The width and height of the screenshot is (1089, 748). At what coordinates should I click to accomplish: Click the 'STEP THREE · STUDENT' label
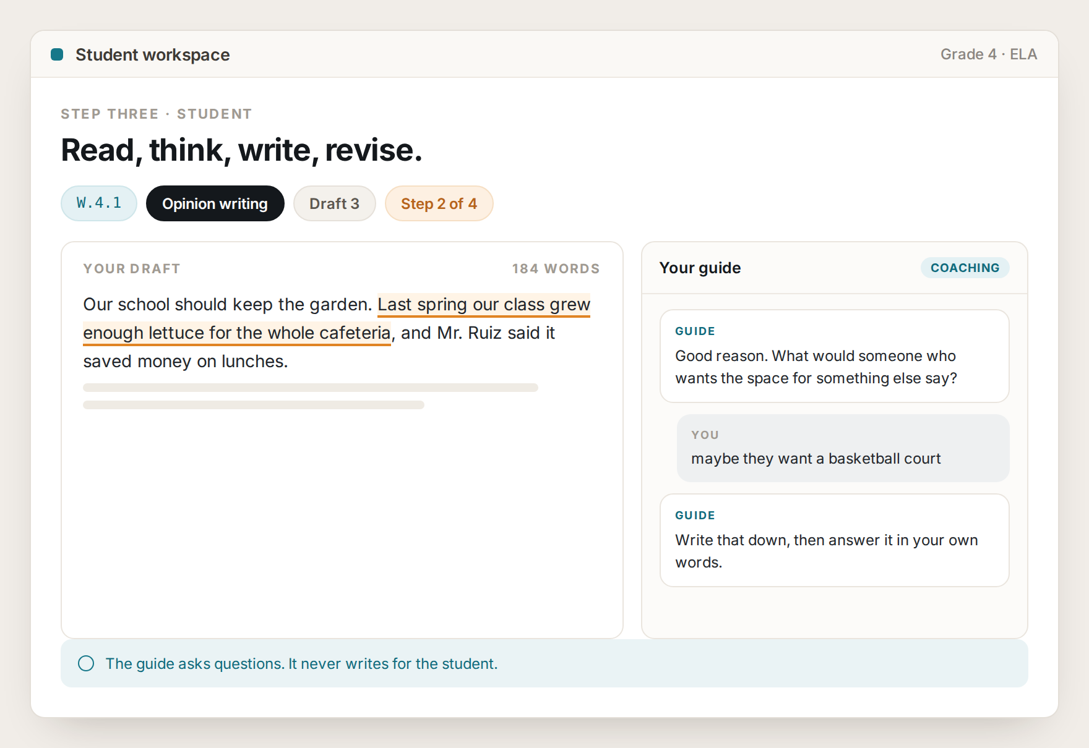156,114
